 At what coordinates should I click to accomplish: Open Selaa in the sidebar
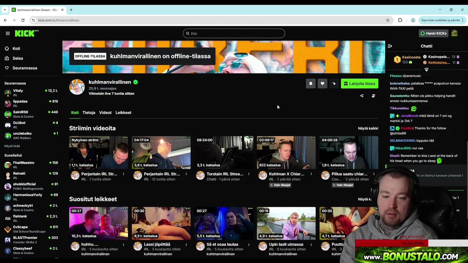coord(18,58)
